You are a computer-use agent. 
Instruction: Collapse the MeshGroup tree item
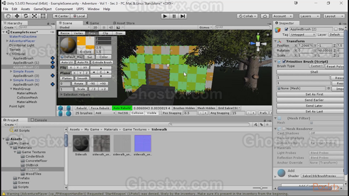pyautogui.click(x=11, y=89)
